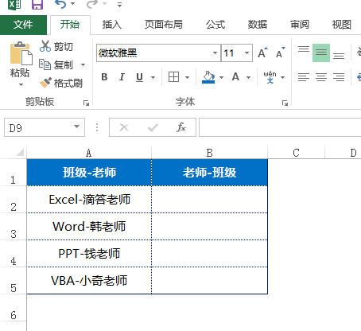361x331 pixels.
Task: Select cell with 老师-班级 header
Action: click(210, 173)
